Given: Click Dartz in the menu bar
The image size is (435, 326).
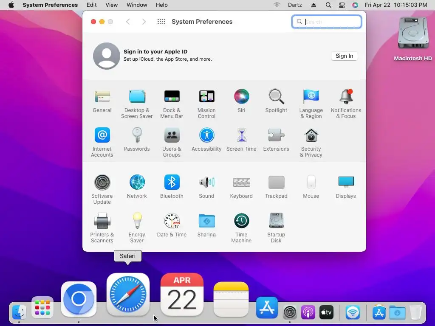Looking at the screenshot, I should coord(295,5).
